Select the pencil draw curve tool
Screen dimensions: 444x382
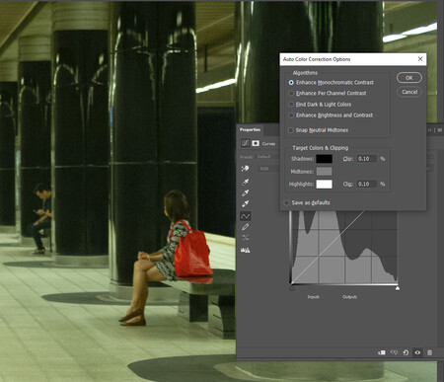coord(246,227)
